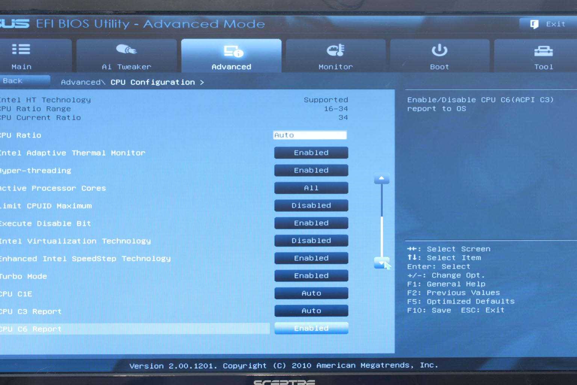This screenshot has height=385, width=577.
Task: Click the 'F2: Previous Values' hint
Action: coord(453,293)
